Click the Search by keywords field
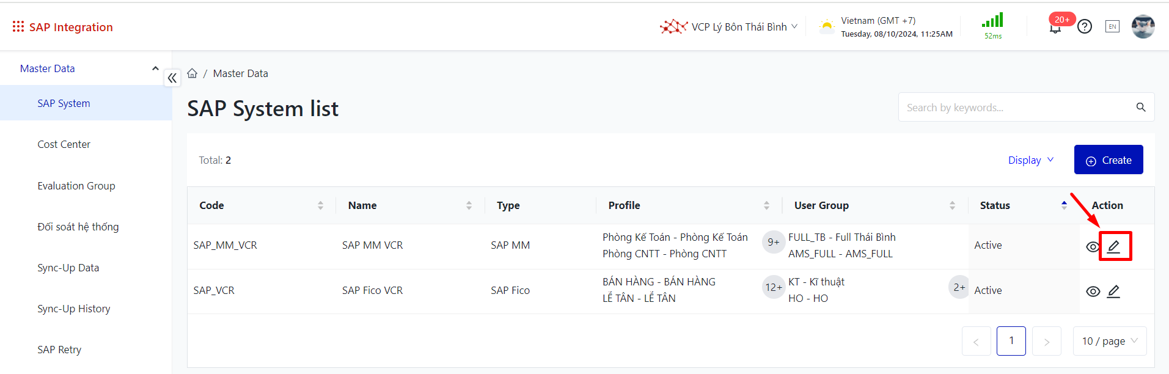The height and width of the screenshot is (374, 1169). point(1014,108)
